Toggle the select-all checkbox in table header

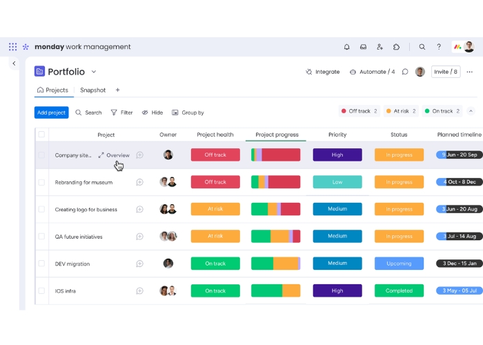point(41,135)
